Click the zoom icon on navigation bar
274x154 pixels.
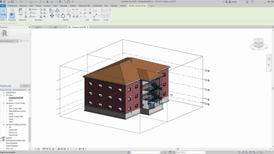(x=269, y=65)
